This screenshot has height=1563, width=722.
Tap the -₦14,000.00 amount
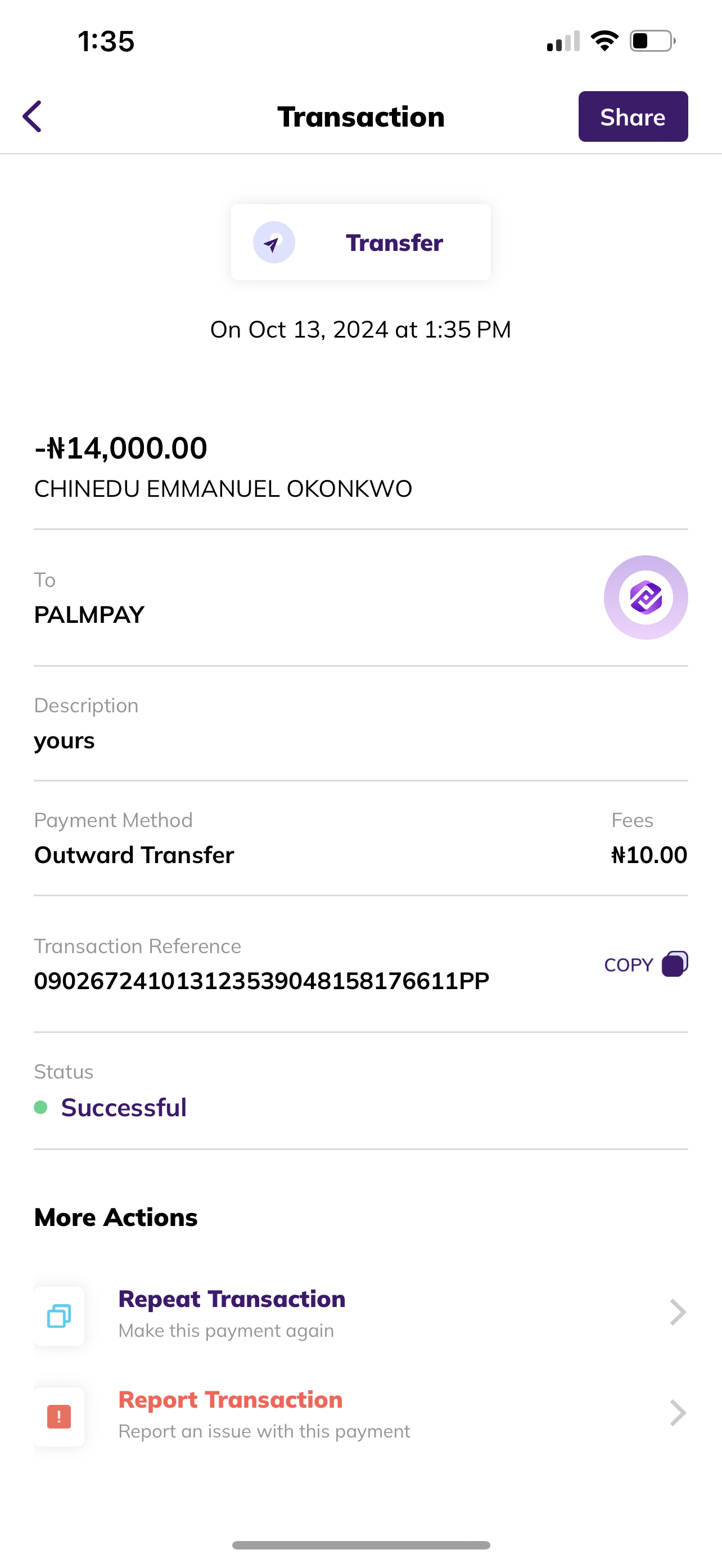[121, 448]
